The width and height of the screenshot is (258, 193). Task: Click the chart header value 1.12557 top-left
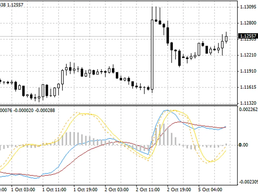[15, 5]
